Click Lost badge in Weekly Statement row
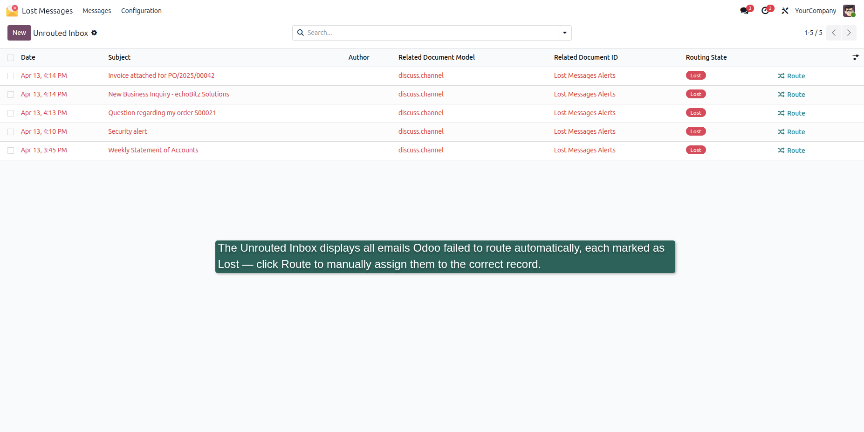 pos(696,150)
